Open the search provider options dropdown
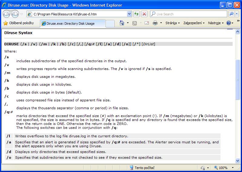The width and height of the screenshot is (242, 172). tap(237, 14)
